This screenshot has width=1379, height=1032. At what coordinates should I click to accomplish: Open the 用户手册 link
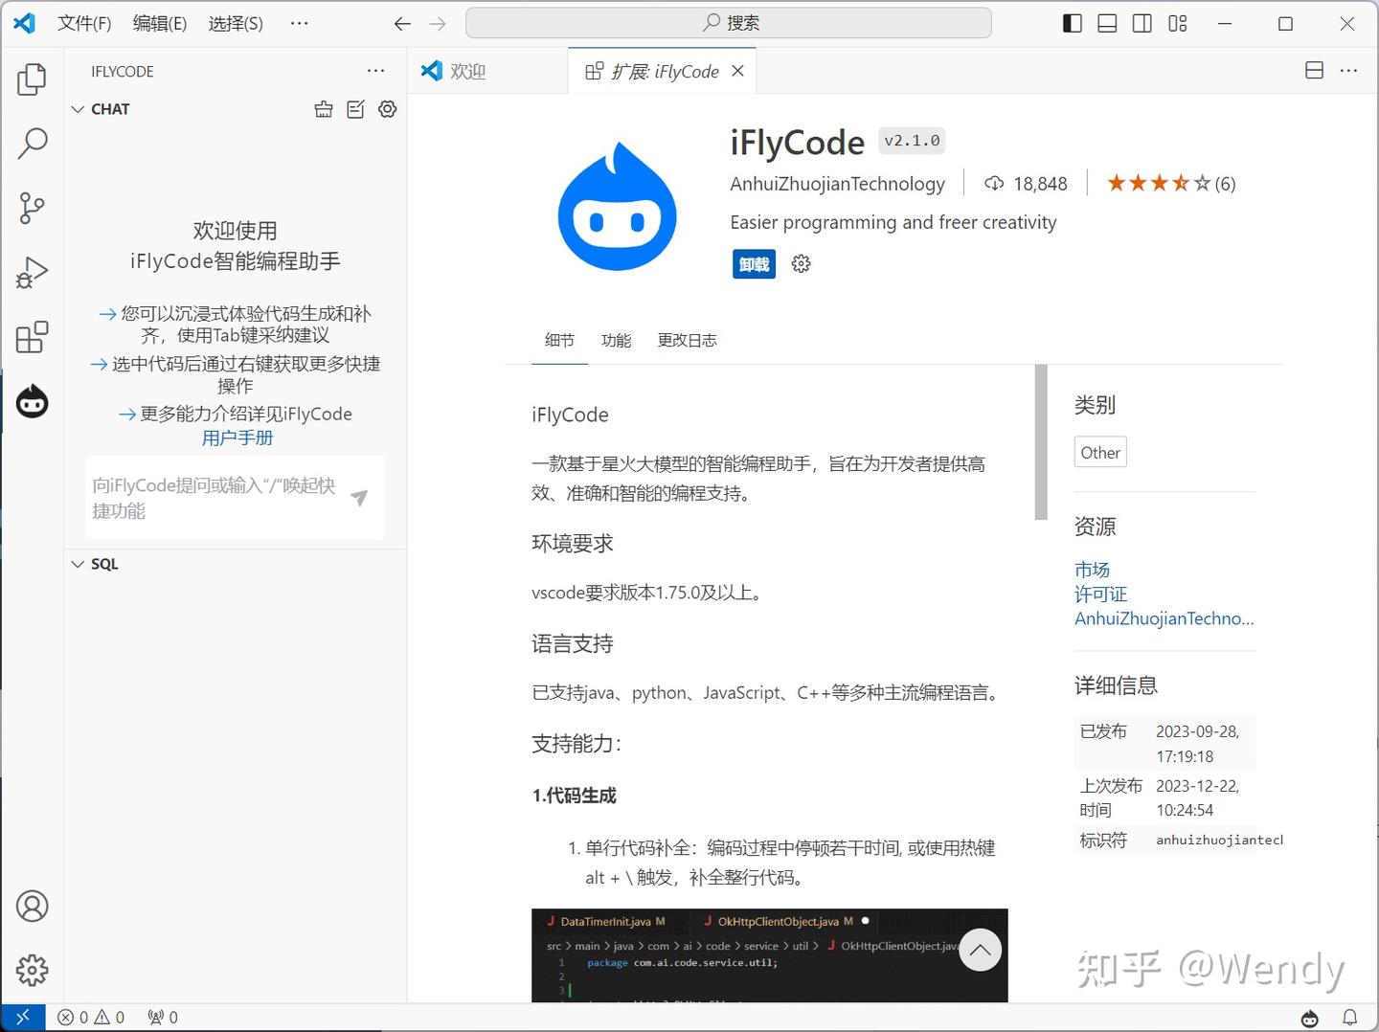(237, 437)
